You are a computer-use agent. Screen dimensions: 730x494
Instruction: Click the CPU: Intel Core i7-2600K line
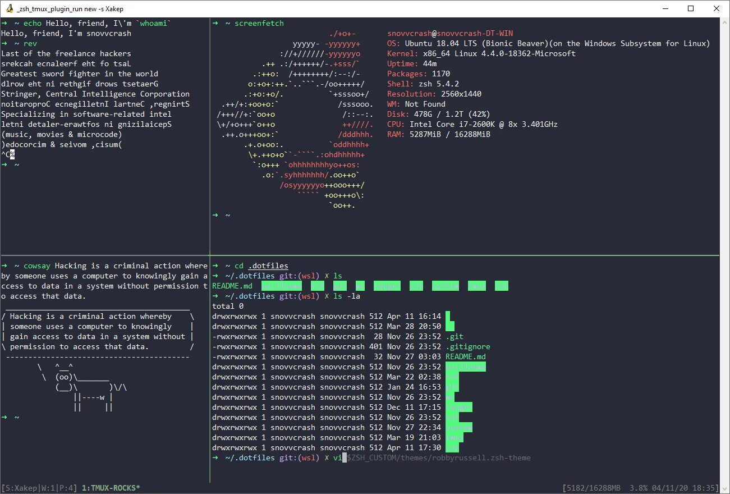(x=472, y=124)
